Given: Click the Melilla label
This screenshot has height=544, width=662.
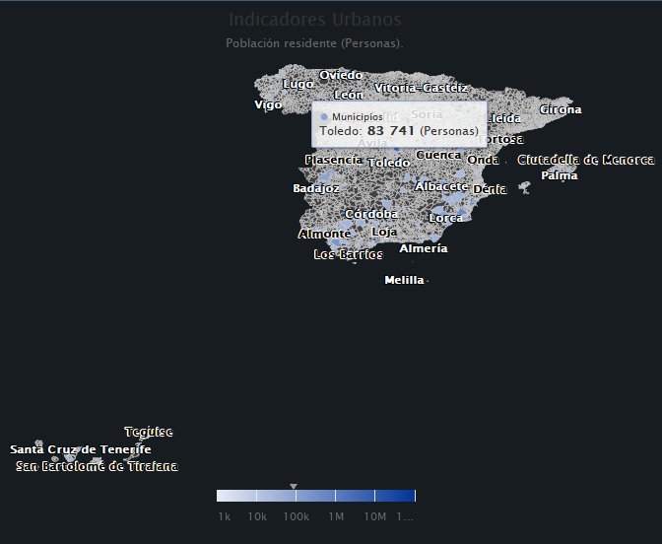Looking at the screenshot, I should coord(405,280).
